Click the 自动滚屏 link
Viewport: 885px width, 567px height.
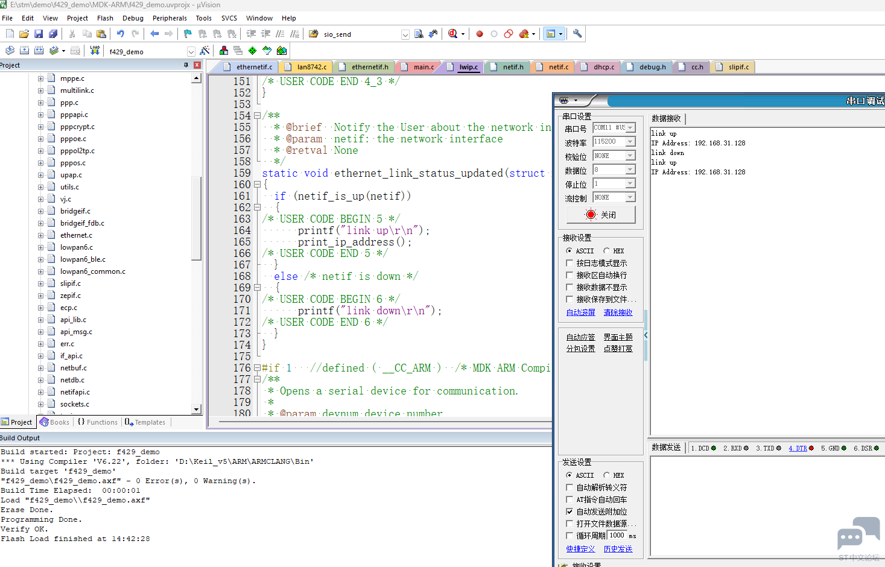pyautogui.click(x=580, y=312)
